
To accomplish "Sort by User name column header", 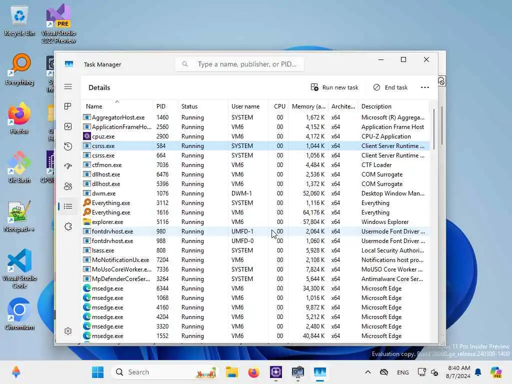I will tap(248, 106).
